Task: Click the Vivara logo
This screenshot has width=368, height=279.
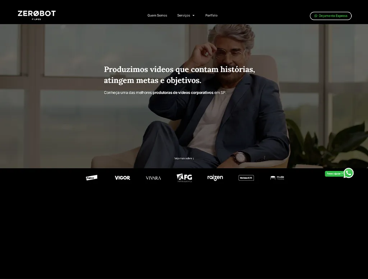Action: click(153, 178)
